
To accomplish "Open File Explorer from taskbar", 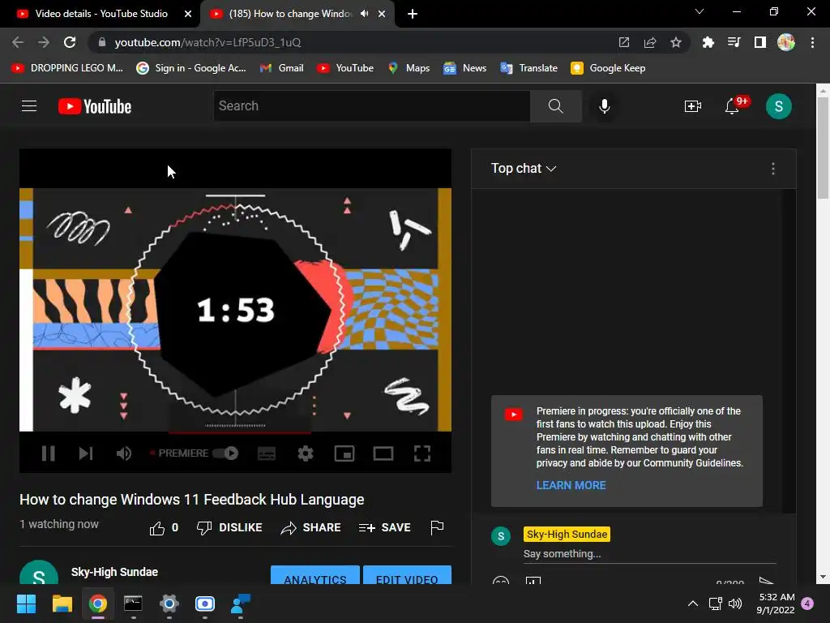I will (x=62, y=604).
